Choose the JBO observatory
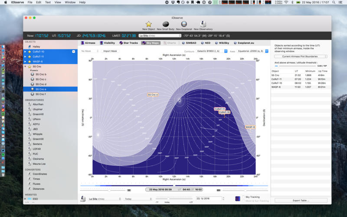The image size is (347, 217). click(x=50, y=129)
